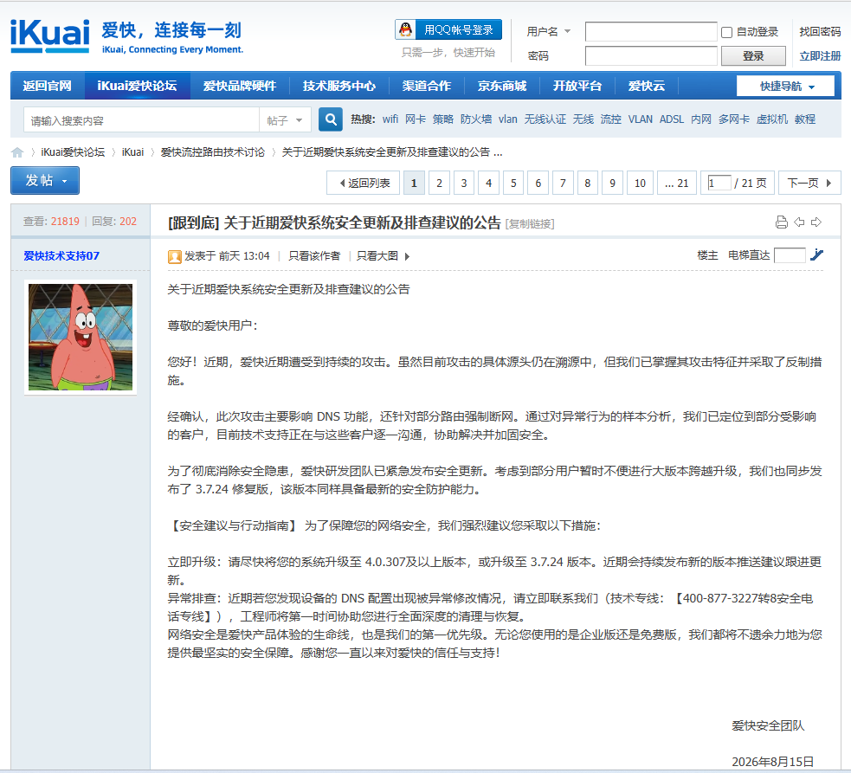Image resolution: width=851 pixels, height=773 pixels.
Task: Go to next thread arrow icon
Action: coord(816,222)
